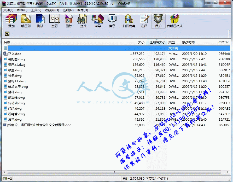
Task: Click the drive icon in status bar
Action: click(5, 178)
